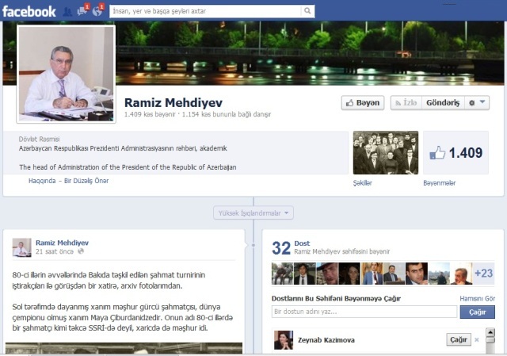Click the Facebook logo in the top bar

click(29, 11)
